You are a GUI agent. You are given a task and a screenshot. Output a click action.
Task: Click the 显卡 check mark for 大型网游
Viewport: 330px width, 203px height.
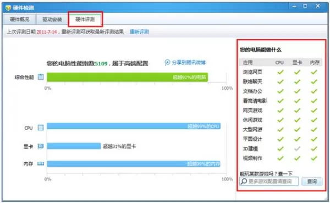click(297, 129)
